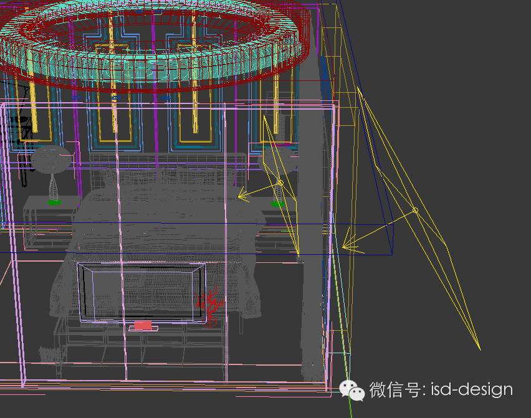Select the red coral decoration beside the TV
The height and width of the screenshot is (418, 531).
coord(210,307)
